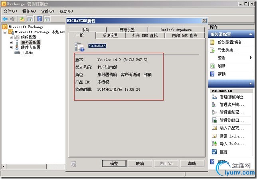Switch to the 系统设置 tab
This screenshot has width=257, height=179.
tap(110, 35)
